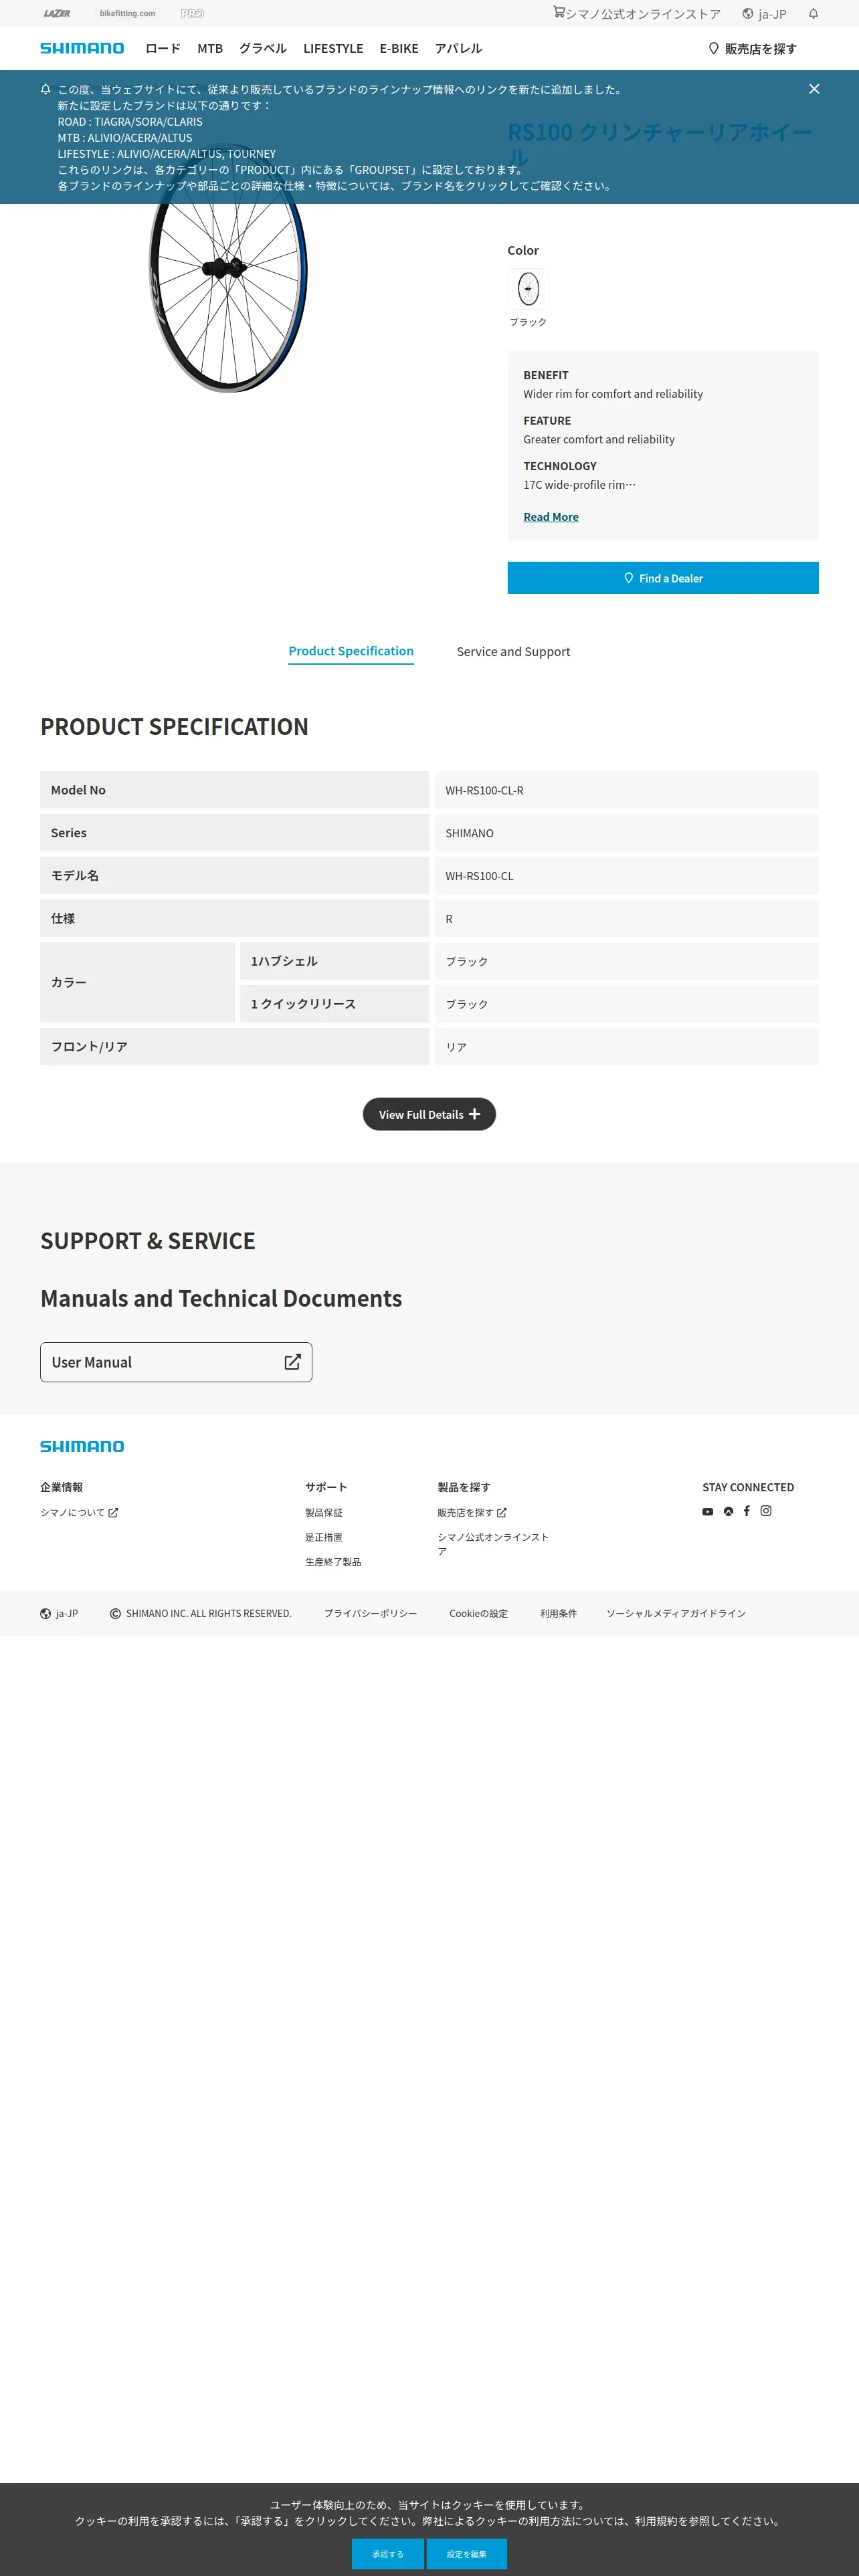Click the モデル名 value WH-RS100-CL
Viewport: 859px width, 2576px height.
479,876
